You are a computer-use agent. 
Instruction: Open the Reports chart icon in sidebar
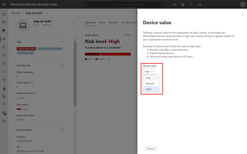point(4,72)
